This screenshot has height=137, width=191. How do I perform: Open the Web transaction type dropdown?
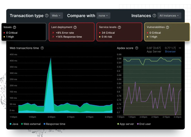56,16
